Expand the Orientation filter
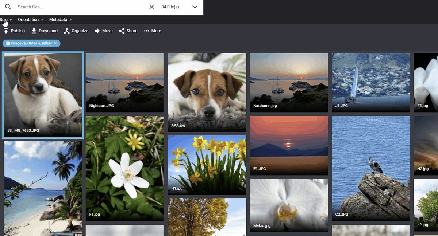This screenshot has width=438, height=236. coord(31,20)
